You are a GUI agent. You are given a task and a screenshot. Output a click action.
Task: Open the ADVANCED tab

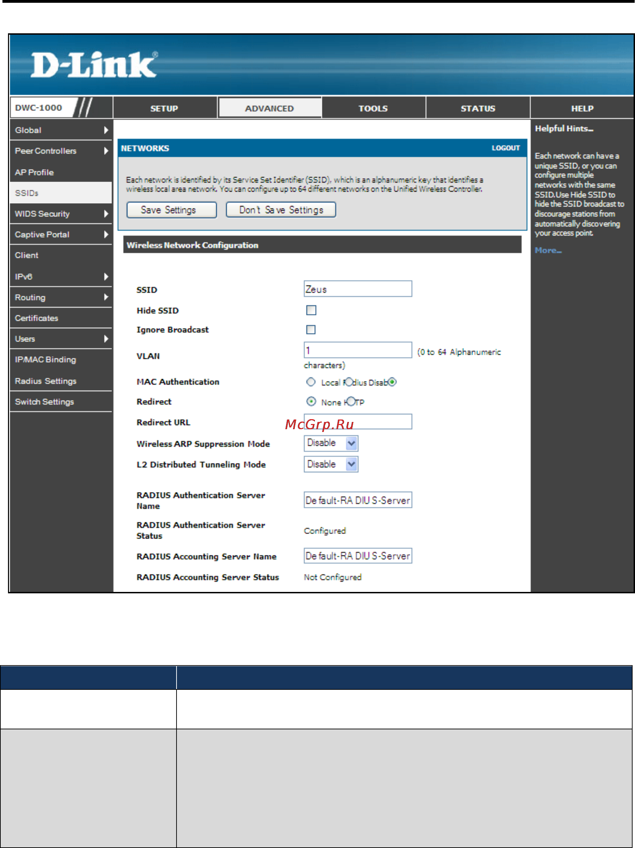[269, 108]
